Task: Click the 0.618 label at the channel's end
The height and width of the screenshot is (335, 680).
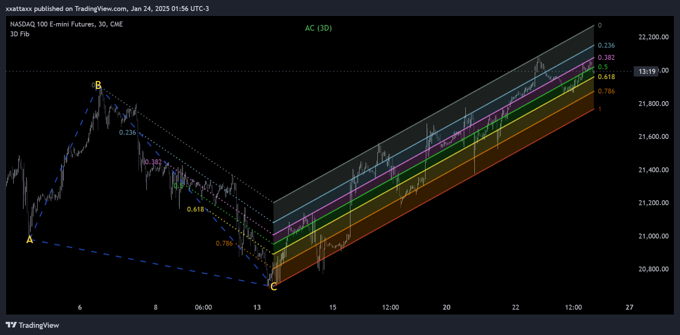Action: (606, 77)
